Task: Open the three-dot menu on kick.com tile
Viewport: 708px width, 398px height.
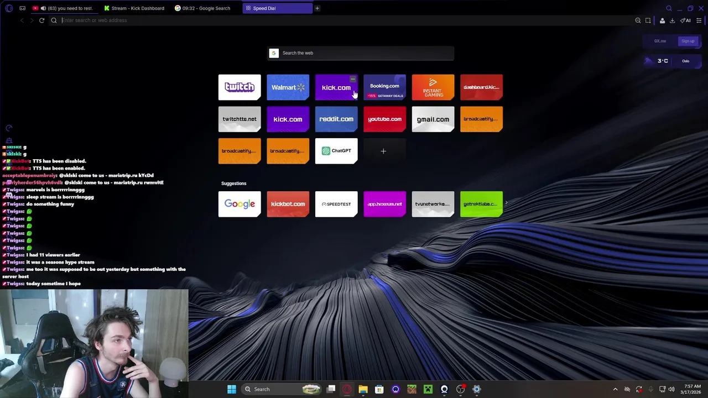Action: coord(353,79)
